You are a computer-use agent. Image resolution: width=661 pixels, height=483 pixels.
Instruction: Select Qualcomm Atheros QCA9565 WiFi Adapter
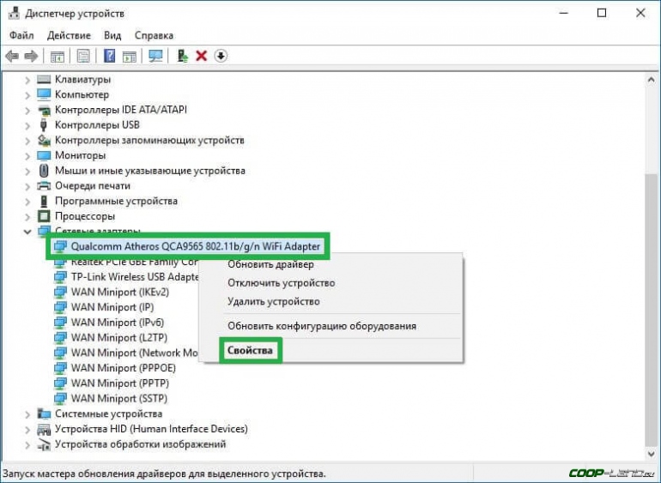coord(195,246)
